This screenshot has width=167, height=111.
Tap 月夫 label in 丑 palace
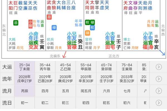click(58, 48)
